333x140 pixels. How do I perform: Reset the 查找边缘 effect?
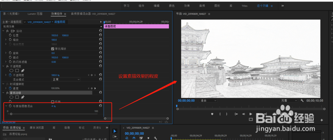100,93
